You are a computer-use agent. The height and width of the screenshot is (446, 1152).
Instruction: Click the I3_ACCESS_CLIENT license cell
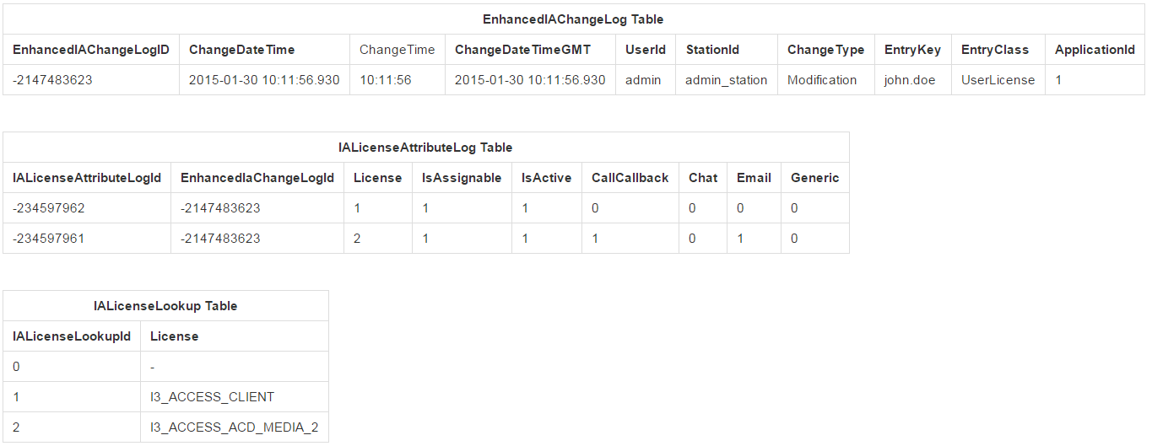point(212,397)
